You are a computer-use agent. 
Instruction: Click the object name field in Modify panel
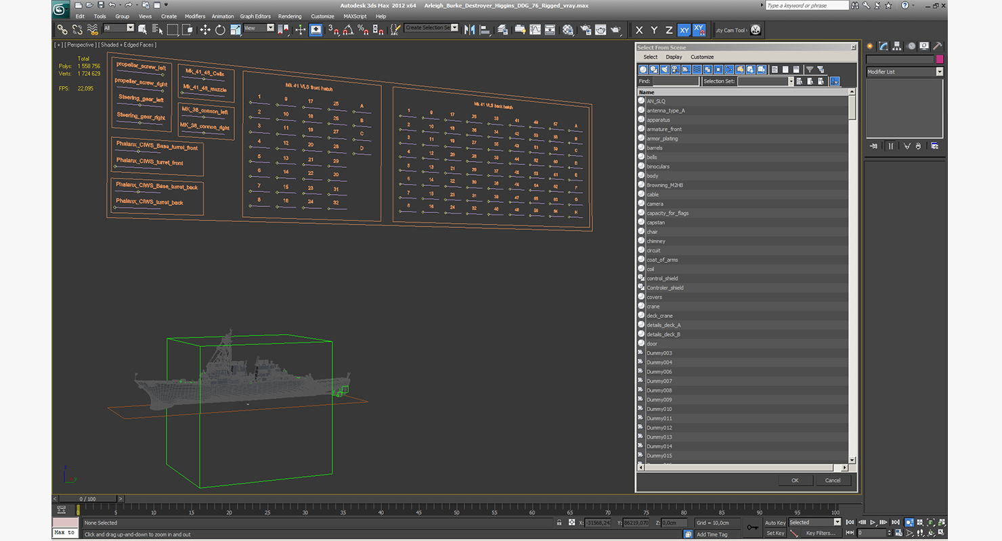[x=900, y=60]
